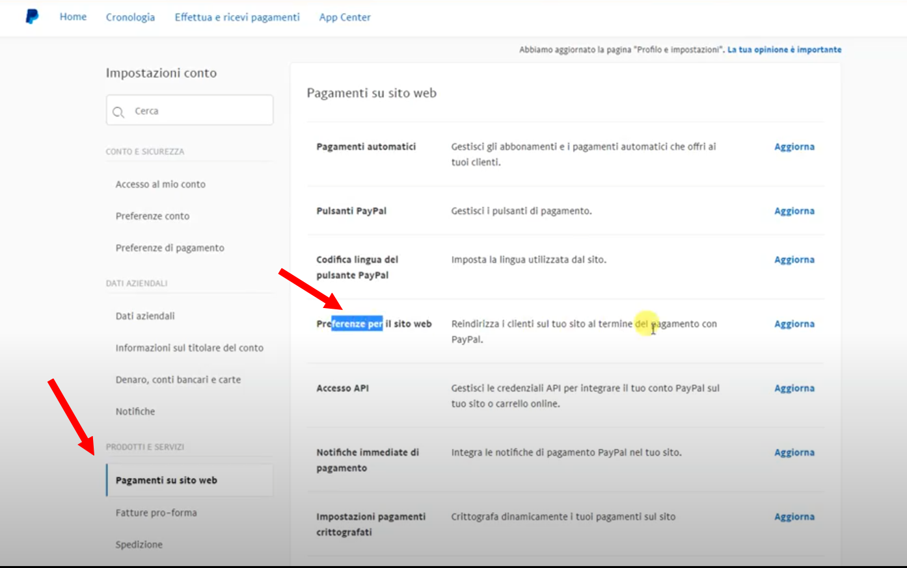Click Aggiorna for Pagamenti automatici
This screenshot has height=568, width=907.
(x=794, y=147)
